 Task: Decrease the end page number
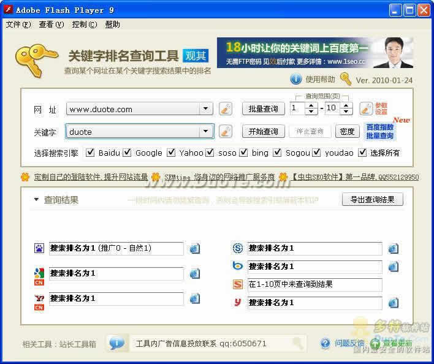tap(346, 112)
